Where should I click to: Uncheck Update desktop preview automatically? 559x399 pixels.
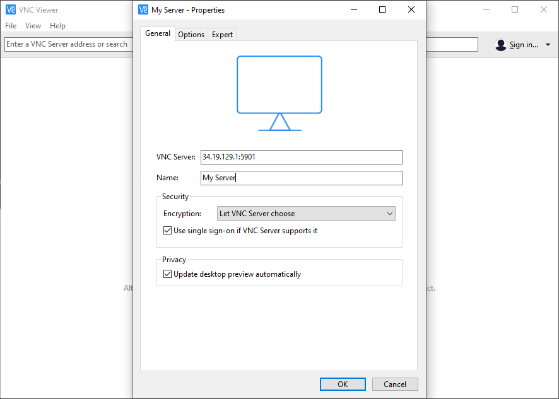click(x=167, y=274)
